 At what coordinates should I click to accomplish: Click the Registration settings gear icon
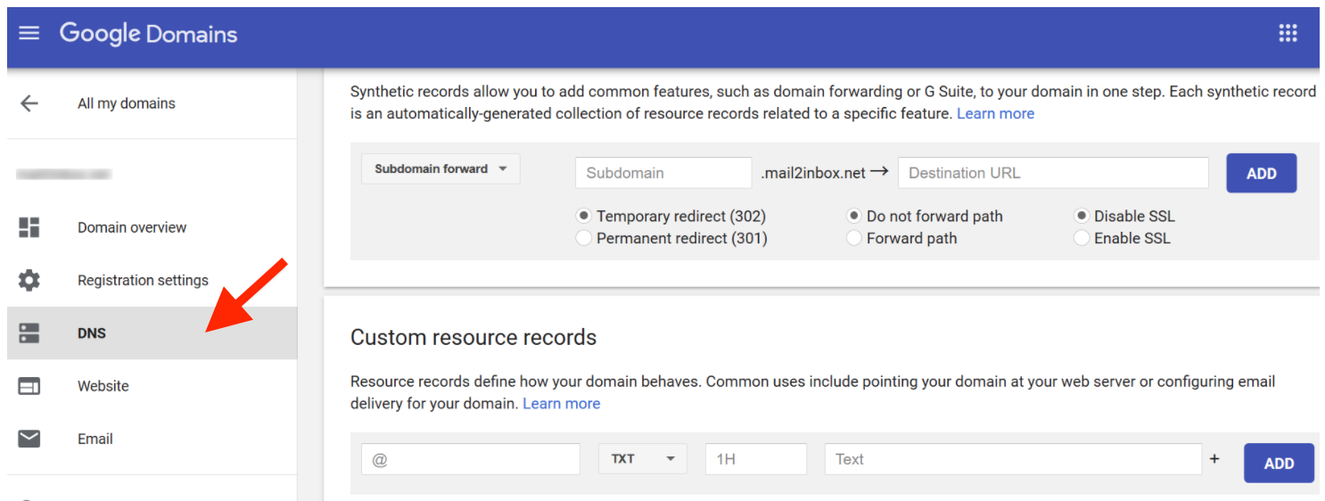pyautogui.click(x=29, y=280)
